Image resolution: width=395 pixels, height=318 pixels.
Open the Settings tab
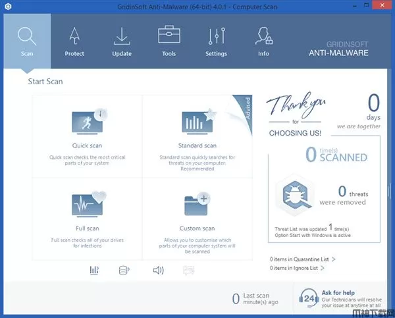tap(216, 41)
